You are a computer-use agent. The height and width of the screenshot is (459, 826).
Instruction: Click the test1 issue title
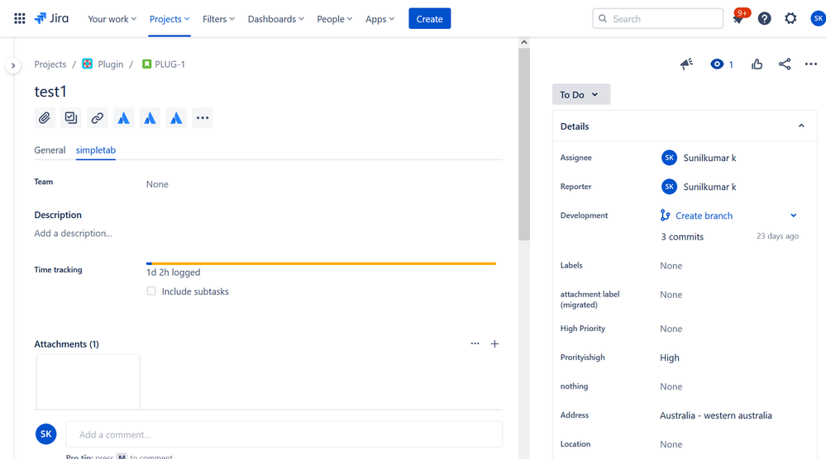coord(50,92)
